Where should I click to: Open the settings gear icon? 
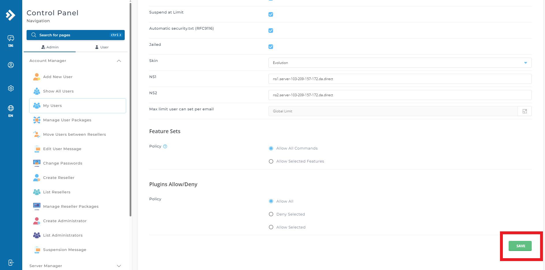pos(11,88)
